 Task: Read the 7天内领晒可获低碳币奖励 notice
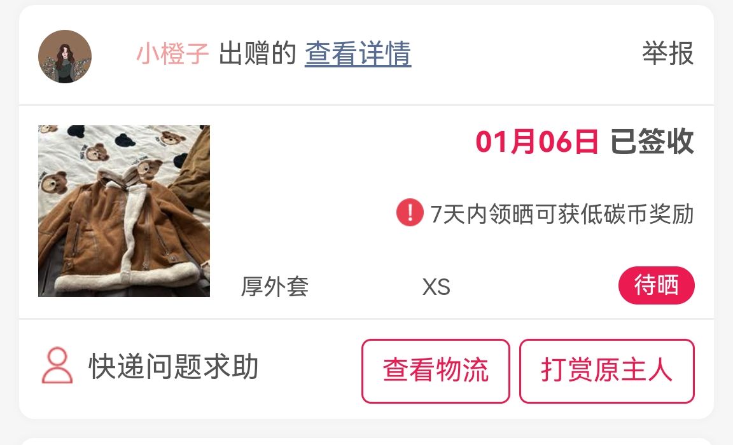click(x=562, y=214)
